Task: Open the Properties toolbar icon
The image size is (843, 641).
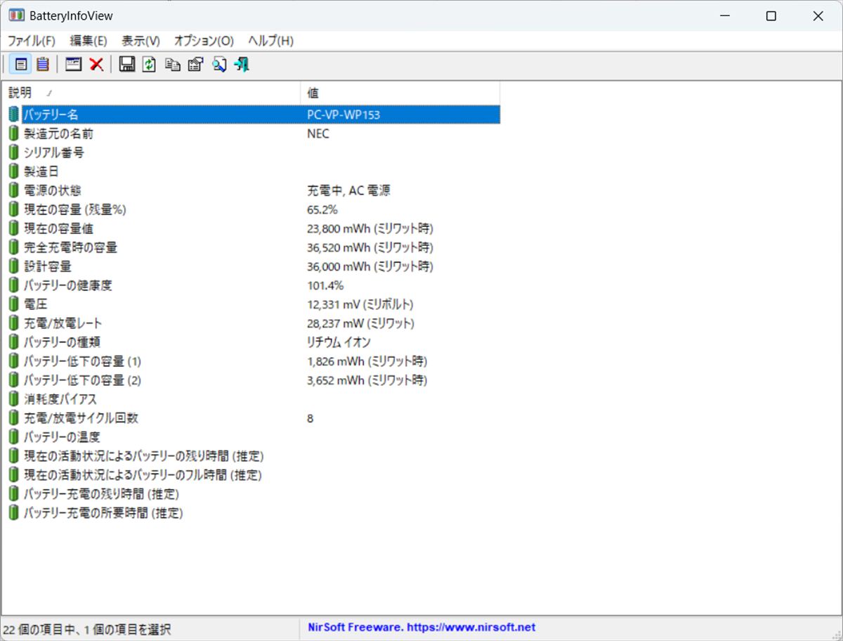Action: pos(195,65)
